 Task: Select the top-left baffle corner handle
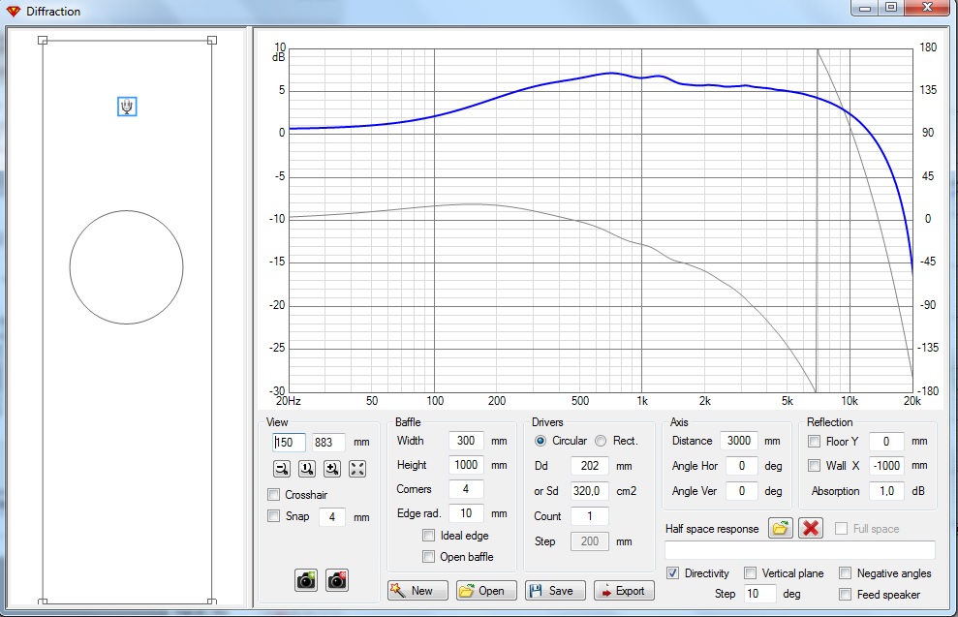coord(43,41)
